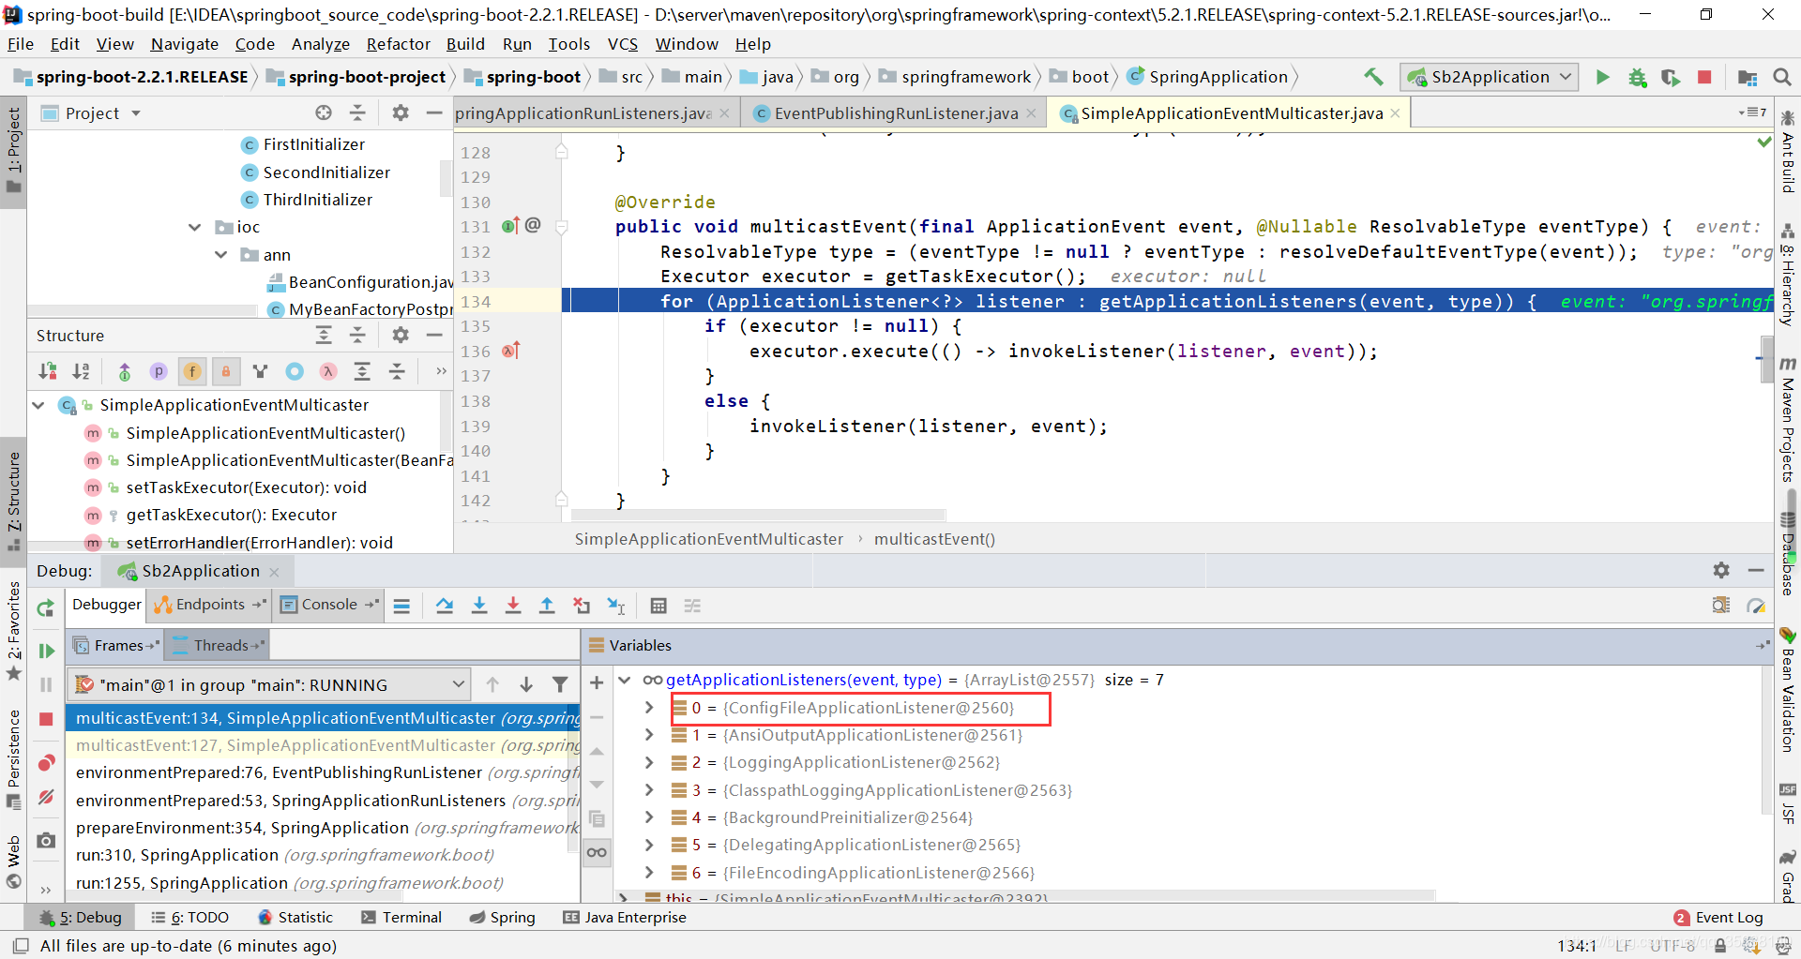Toggle Show Lambdas in Structure panel
1801x959 pixels.
point(328,371)
